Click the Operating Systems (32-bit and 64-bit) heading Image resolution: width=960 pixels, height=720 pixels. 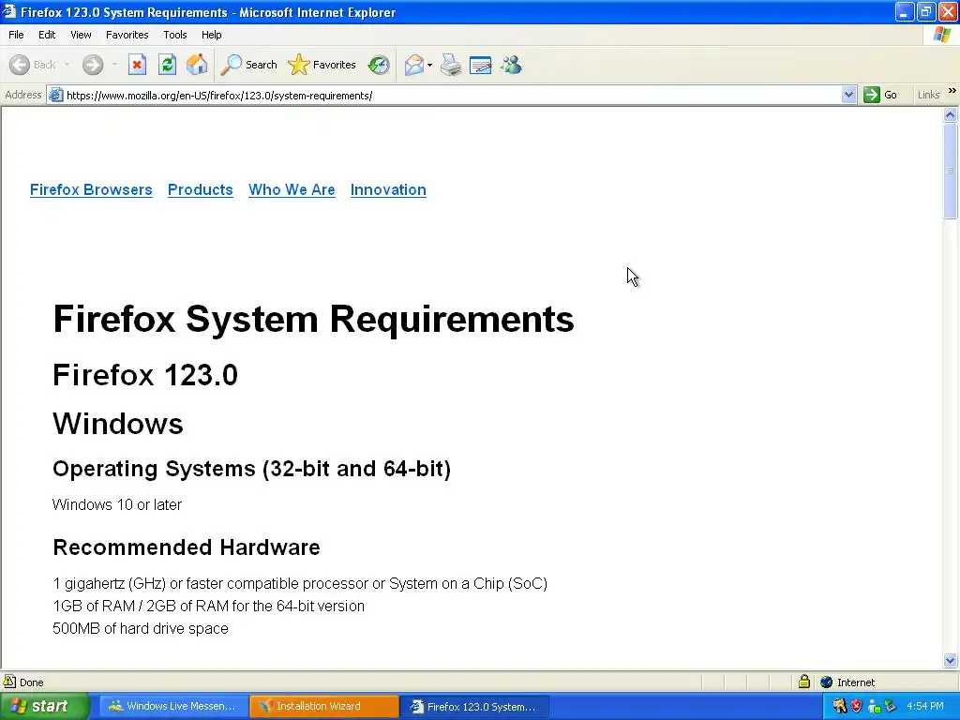(x=251, y=469)
